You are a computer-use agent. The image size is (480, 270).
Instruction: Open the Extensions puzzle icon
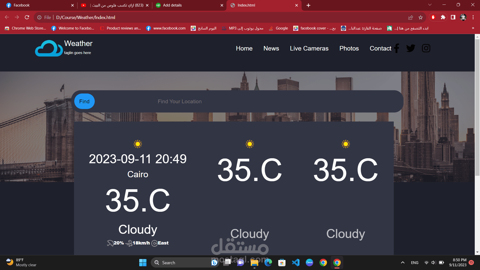click(x=443, y=17)
